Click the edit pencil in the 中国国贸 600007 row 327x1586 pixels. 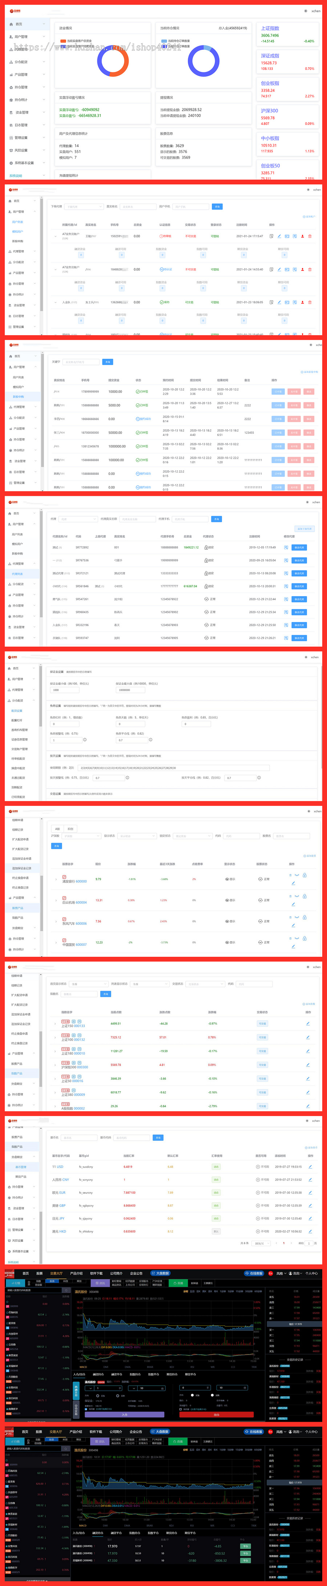tap(293, 946)
